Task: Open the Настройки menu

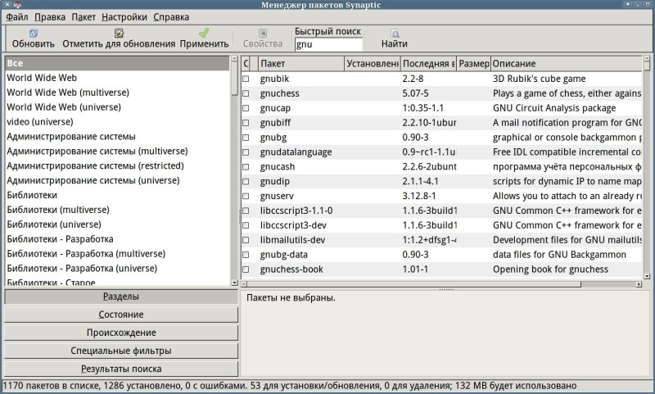Action: click(x=124, y=17)
